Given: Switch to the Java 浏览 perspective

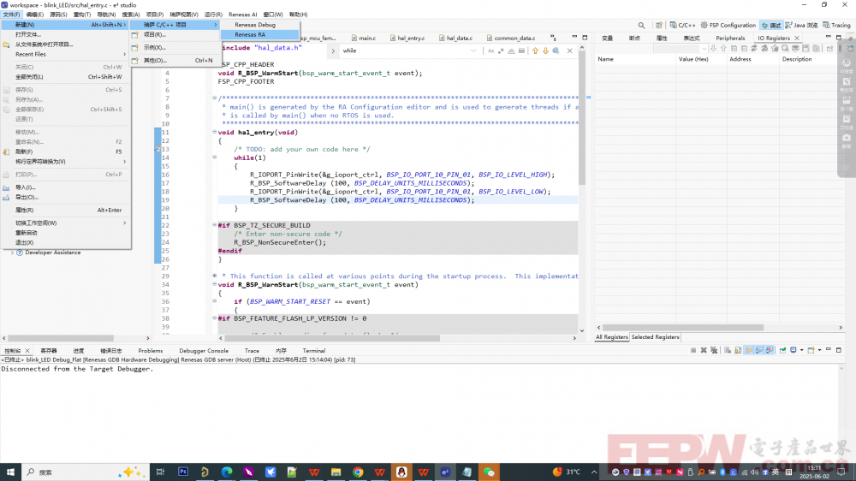Looking at the screenshot, I should click(x=801, y=25).
